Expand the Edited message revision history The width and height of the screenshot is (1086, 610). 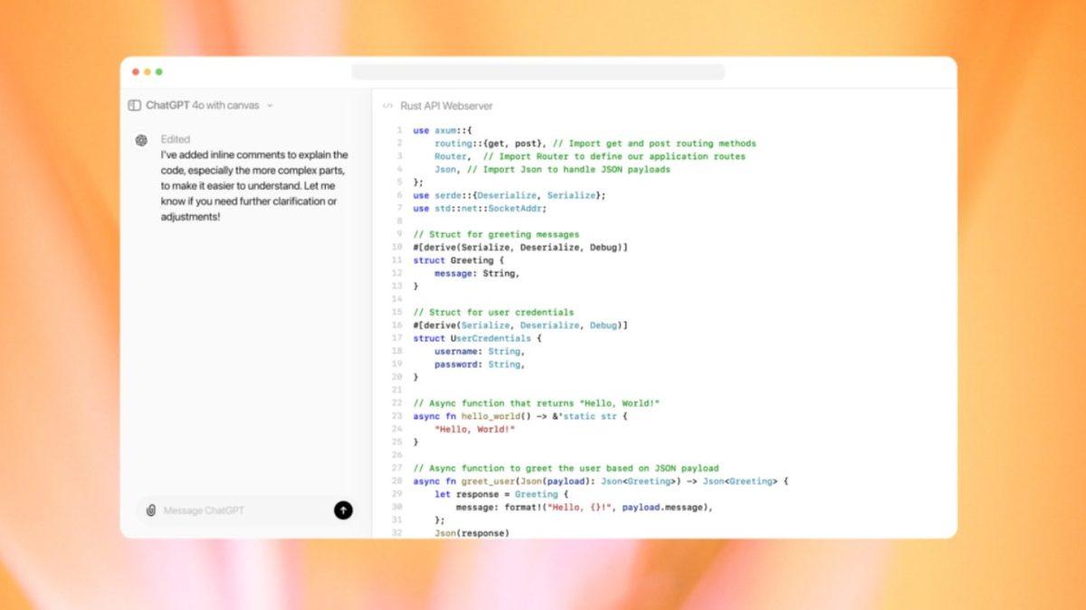[x=176, y=138]
